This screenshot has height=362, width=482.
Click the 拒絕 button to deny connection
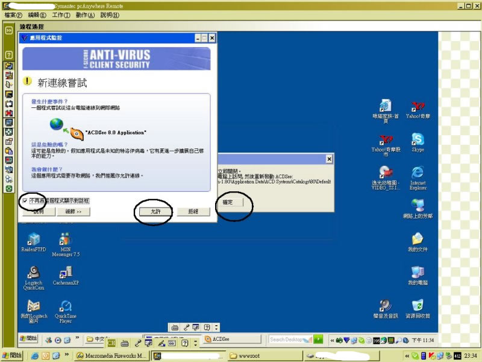pyautogui.click(x=193, y=212)
